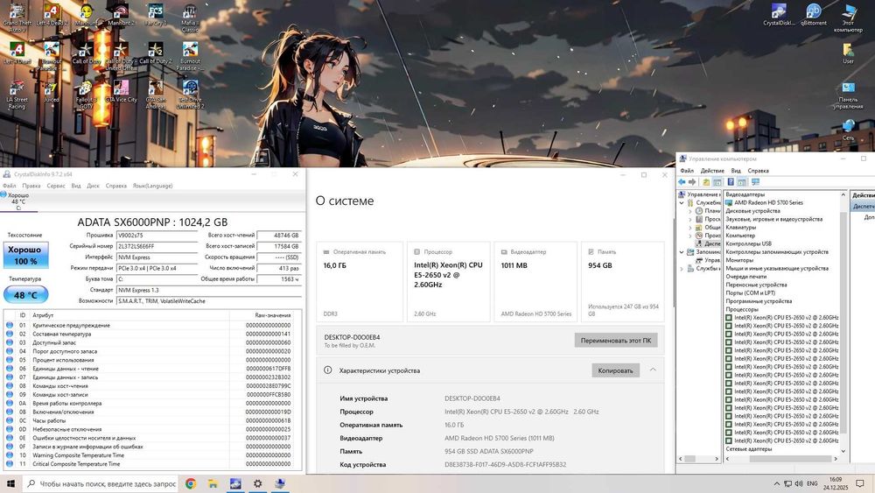Click the 48 °C temperature button

point(25,295)
